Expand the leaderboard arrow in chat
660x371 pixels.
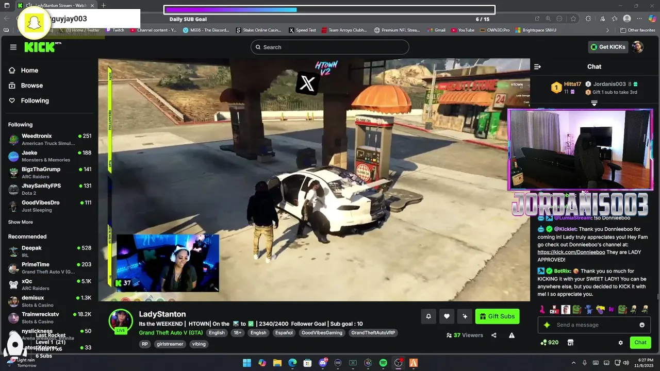tap(594, 104)
